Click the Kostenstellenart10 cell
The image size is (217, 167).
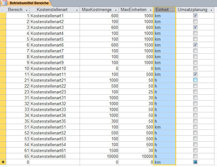coord(55,68)
